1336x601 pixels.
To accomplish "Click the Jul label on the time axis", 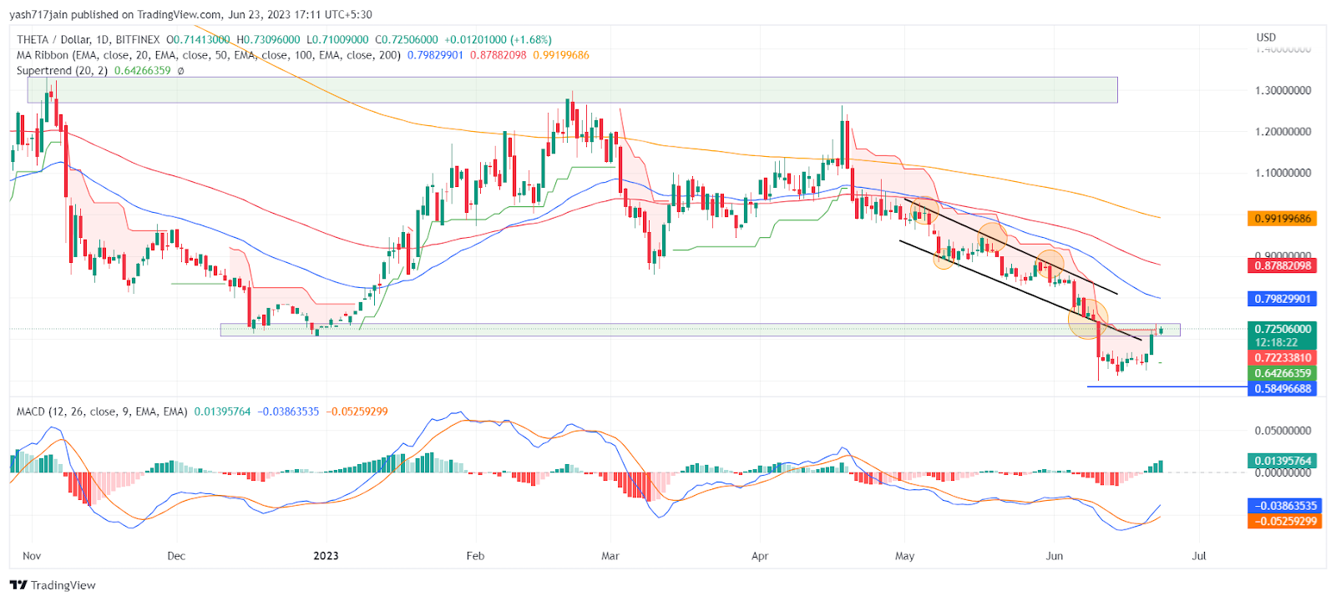I will click(x=1199, y=556).
